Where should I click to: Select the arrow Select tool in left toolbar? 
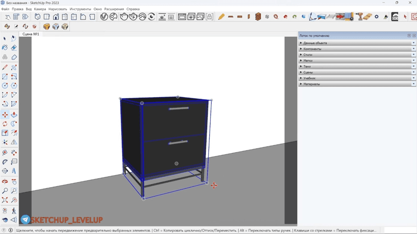tap(5, 38)
